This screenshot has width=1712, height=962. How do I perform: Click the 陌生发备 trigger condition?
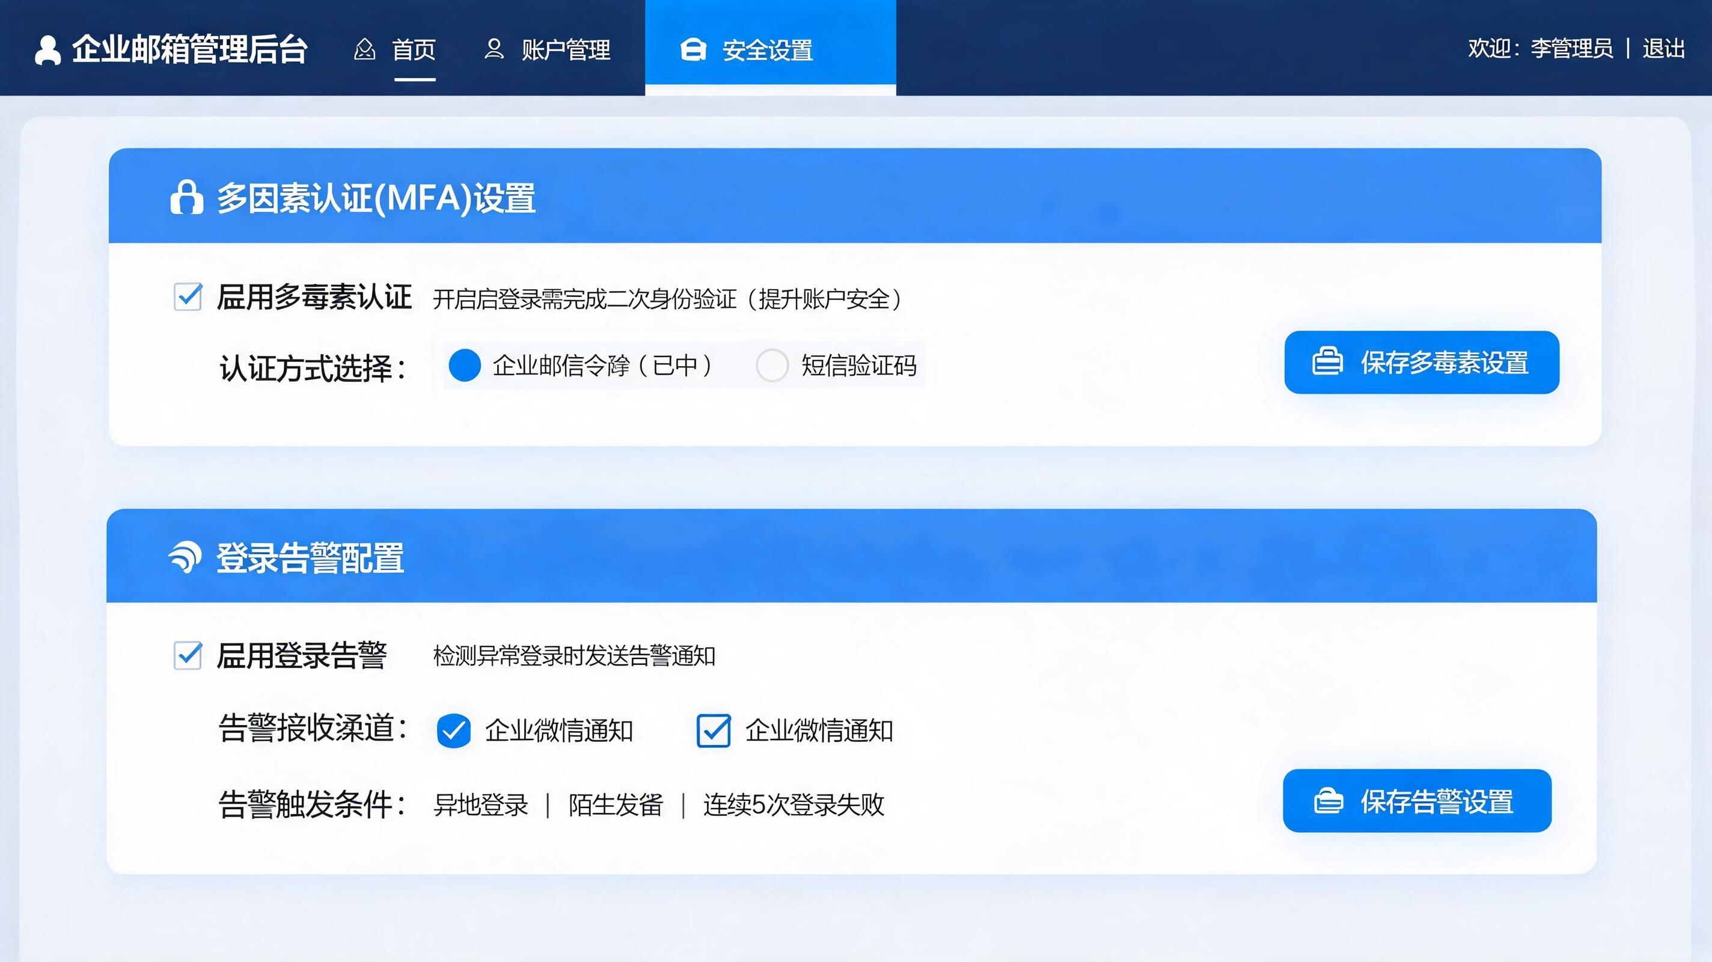click(616, 804)
